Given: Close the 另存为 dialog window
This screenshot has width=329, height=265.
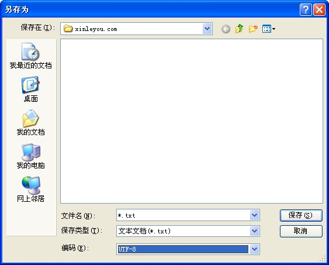Looking at the screenshot, I should click(x=319, y=10).
